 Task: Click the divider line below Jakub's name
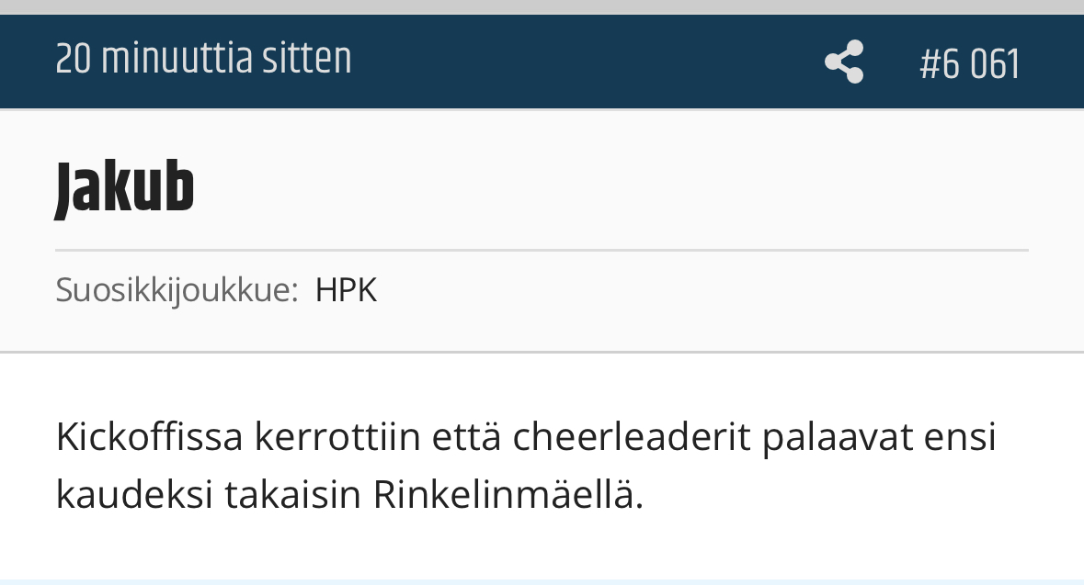coord(542,250)
